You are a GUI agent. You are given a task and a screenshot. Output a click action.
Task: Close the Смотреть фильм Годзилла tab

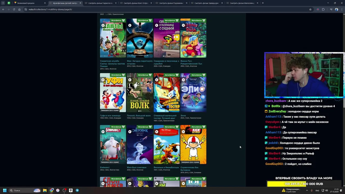pyautogui.click(x=116, y=3)
